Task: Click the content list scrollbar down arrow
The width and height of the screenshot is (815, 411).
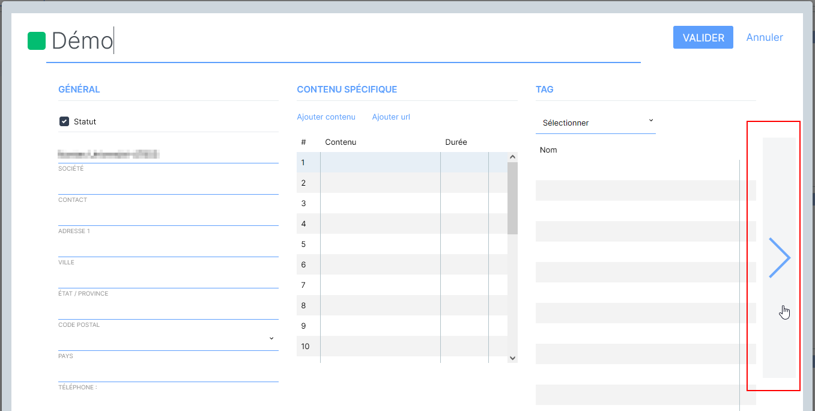Action: click(x=512, y=358)
